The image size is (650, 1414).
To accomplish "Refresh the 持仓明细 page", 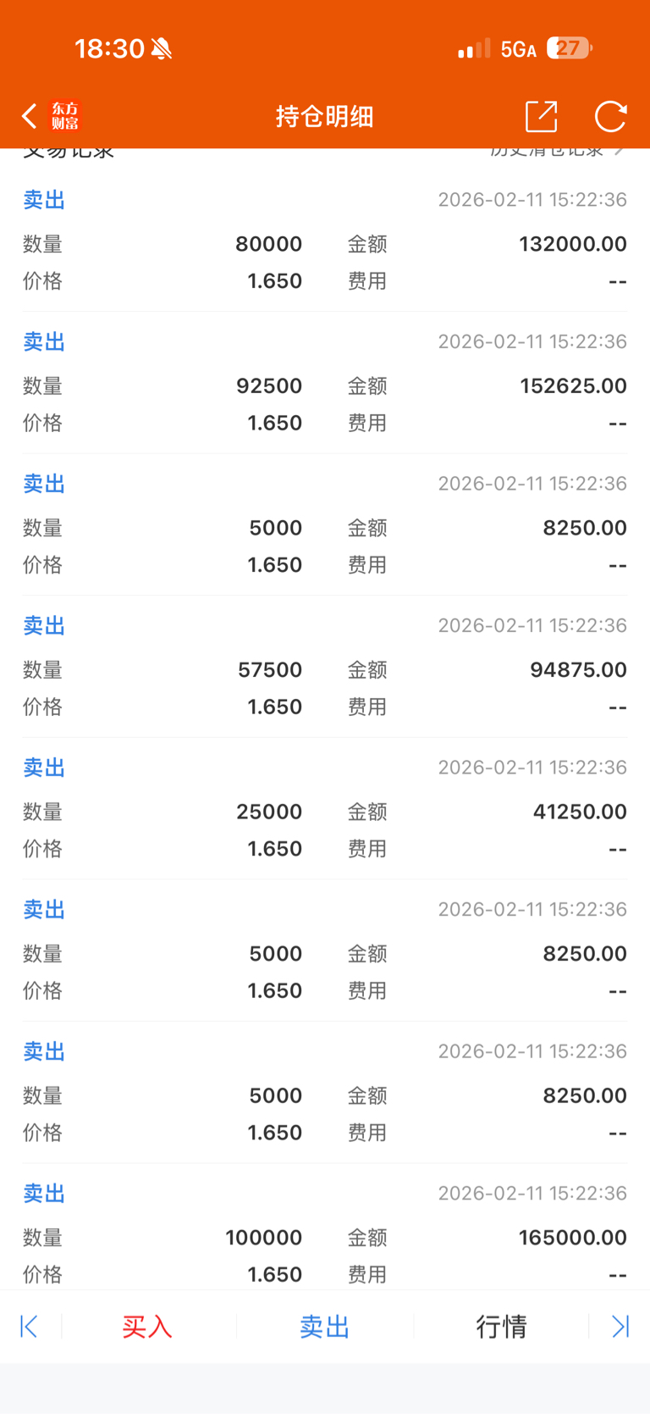I will pos(610,116).
